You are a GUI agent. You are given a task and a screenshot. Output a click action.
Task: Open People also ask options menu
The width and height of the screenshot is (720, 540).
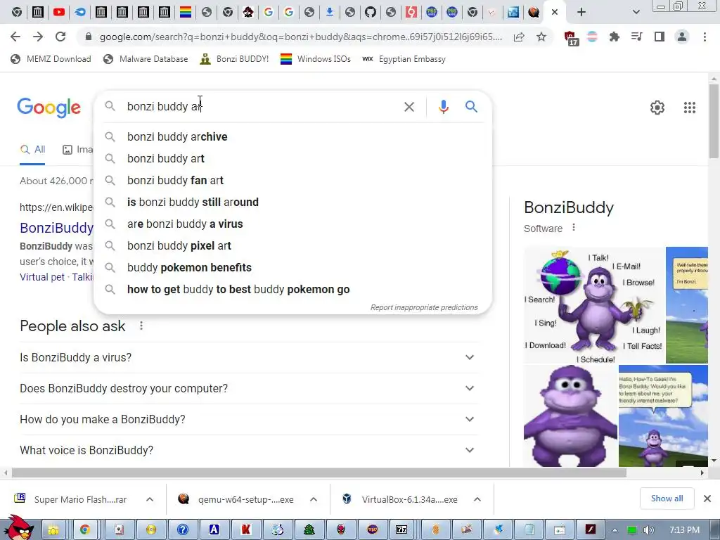coord(141,326)
